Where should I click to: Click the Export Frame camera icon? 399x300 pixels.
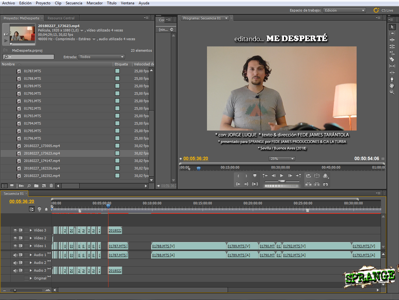(325, 184)
